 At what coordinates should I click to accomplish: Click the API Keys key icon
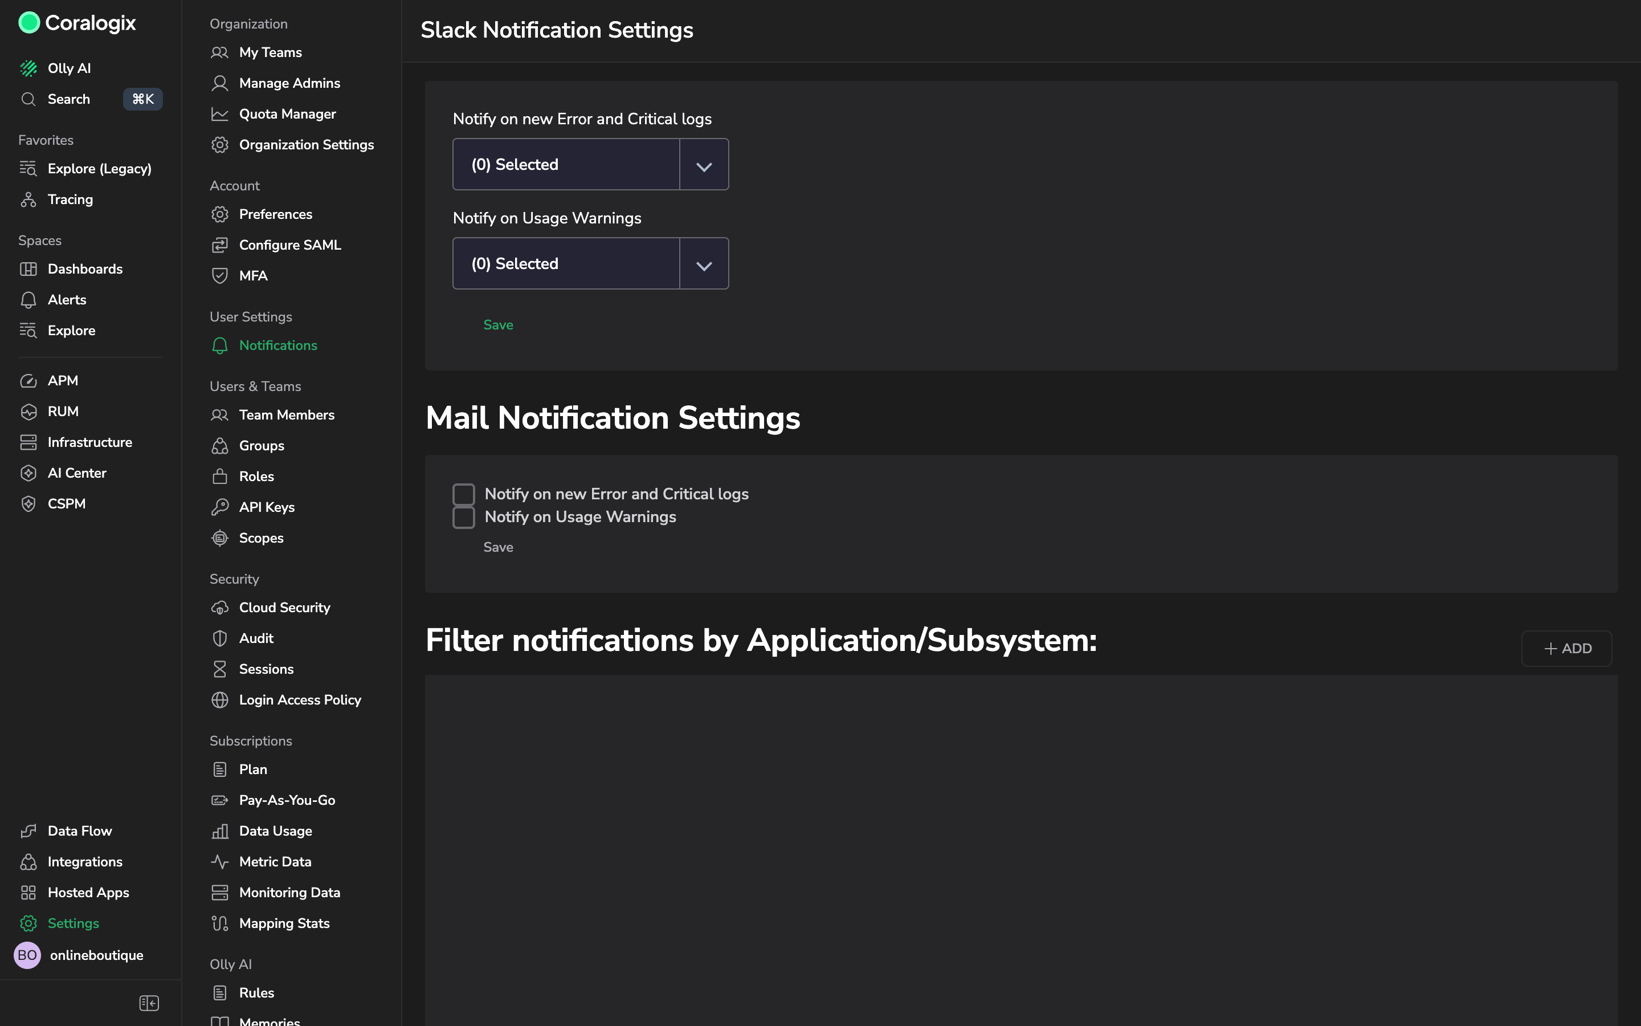point(220,507)
